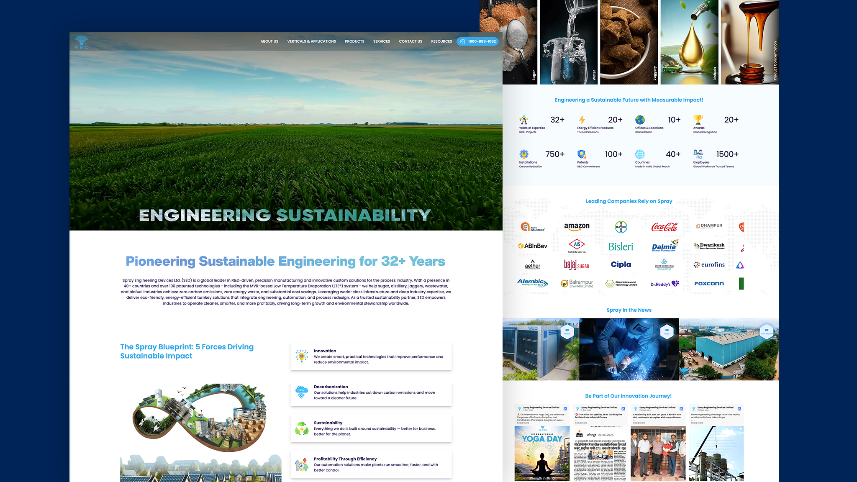
Task: Click the Bisleri client logo
Action: click(621, 247)
